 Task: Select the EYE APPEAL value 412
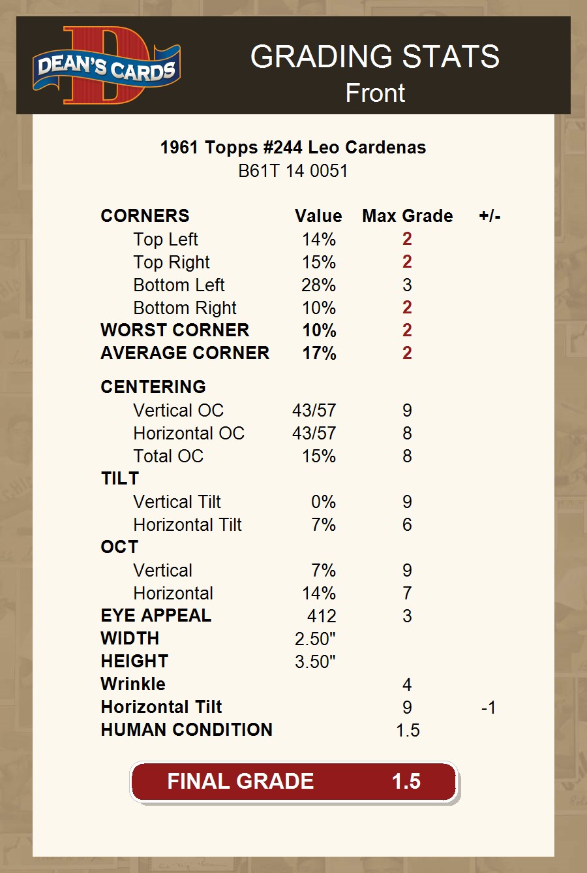(x=322, y=616)
